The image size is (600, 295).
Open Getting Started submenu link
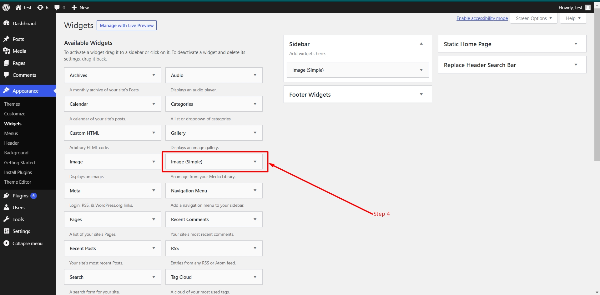tap(19, 163)
